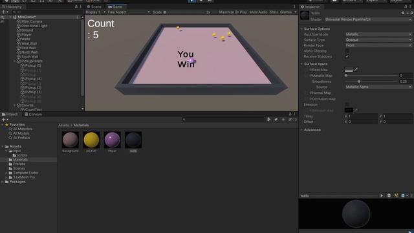414x233 pixels.
Task: Select the Inspector tab
Action: point(310,6)
